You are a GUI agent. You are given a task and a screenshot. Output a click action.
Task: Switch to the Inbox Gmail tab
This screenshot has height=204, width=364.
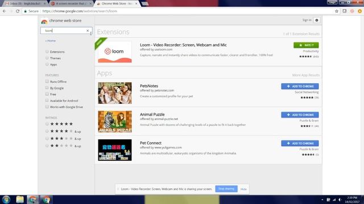[x=25, y=3]
